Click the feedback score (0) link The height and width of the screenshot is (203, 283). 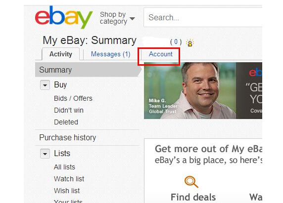point(176,42)
